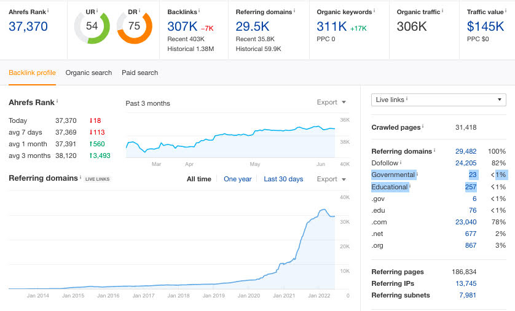Open Educational count 257

[471, 187]
